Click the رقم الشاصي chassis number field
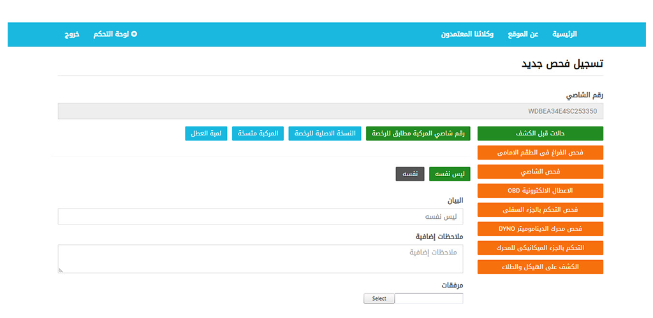Image resolution: width=653 pixels, height=318 pixels. point(330,111)
